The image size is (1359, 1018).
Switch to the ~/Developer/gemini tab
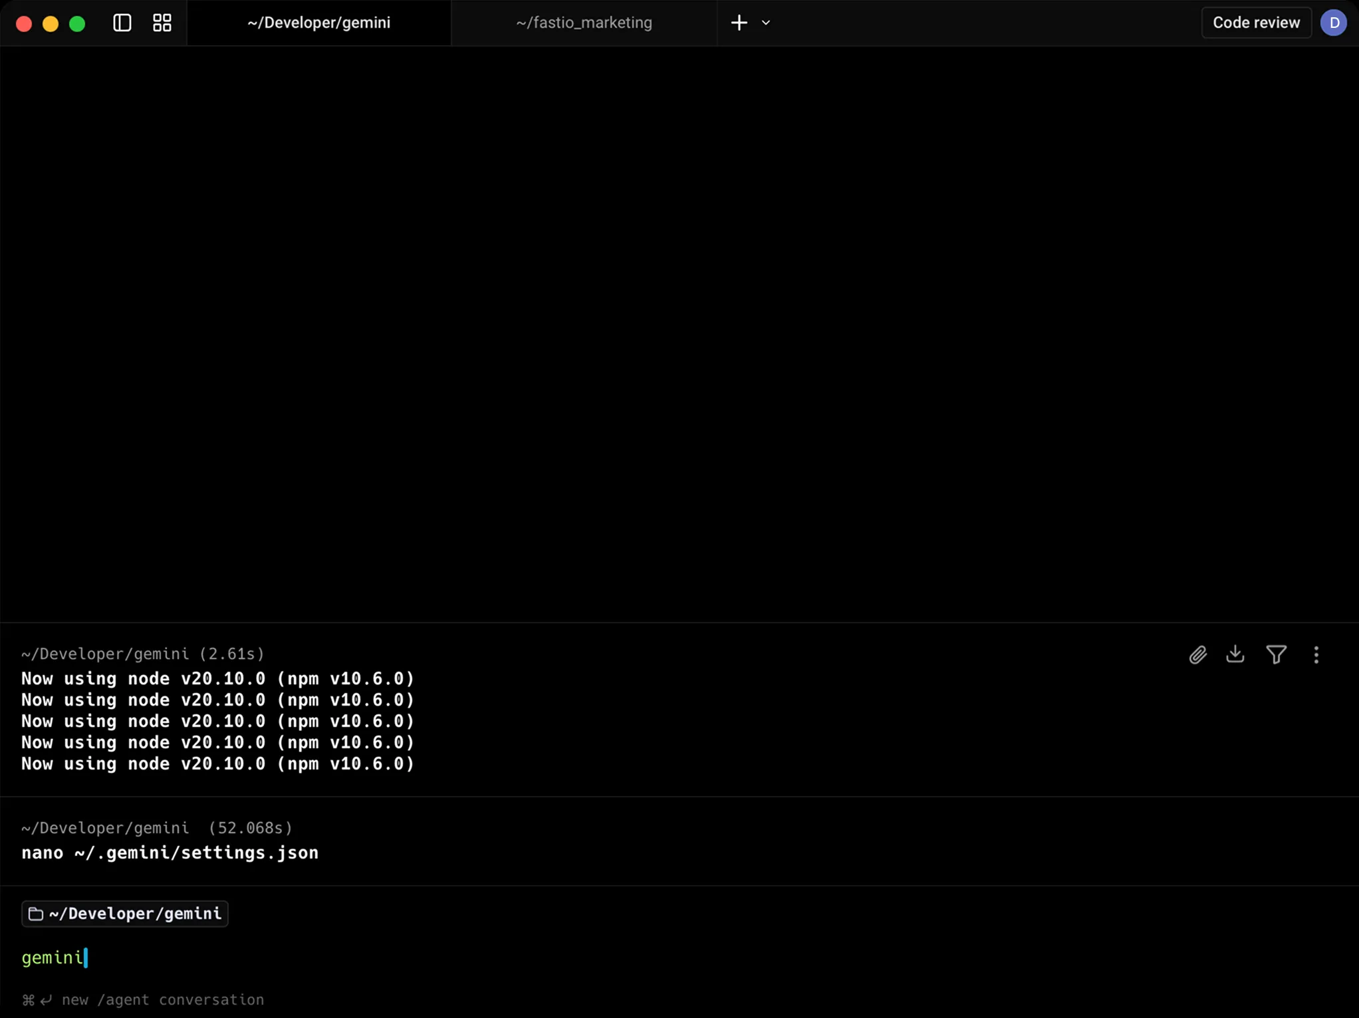pyautogui.click(x=318, y=23)
